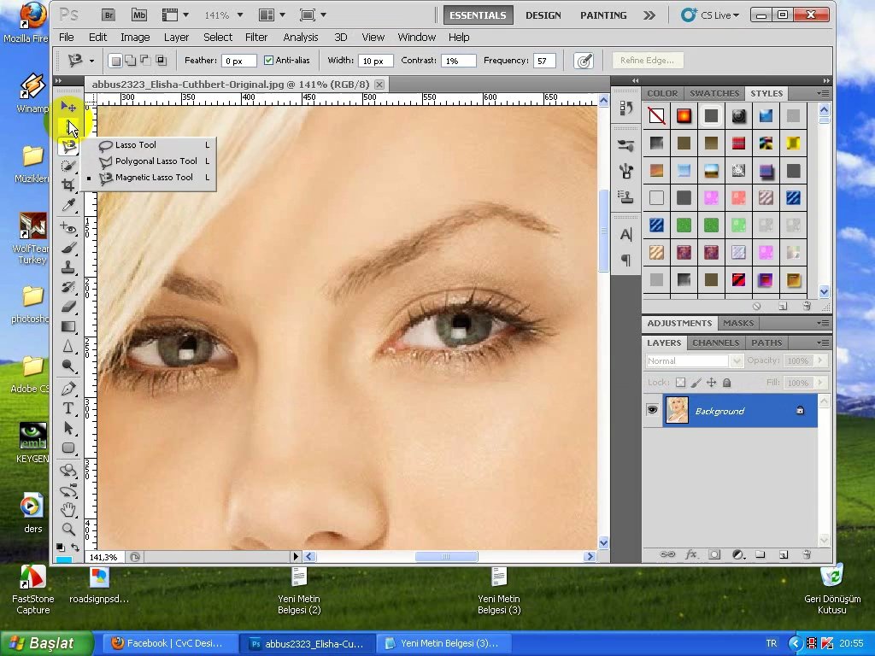875x656 pixels.
Task: Toggle lock transparent pixels
Action: tap(680, 383)
